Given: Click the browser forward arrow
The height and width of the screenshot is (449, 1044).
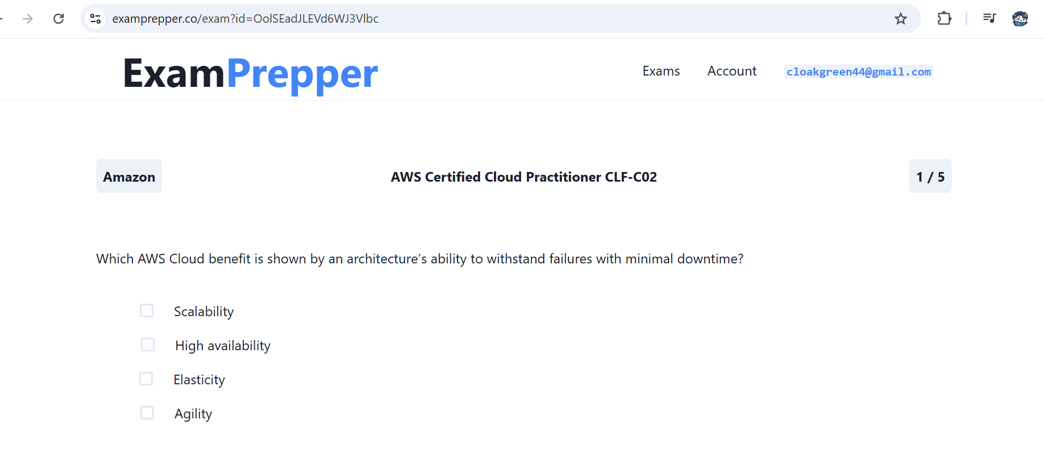Looking at the screenshot, I should click(x=27, y=19).
